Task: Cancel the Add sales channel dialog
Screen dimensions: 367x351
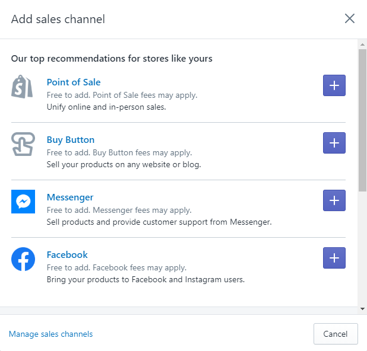Action: pyautogui.click(x=336, y=334)
